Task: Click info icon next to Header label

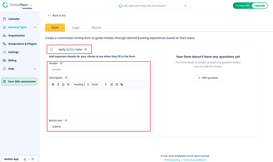Action: pyautogui.click(x=61, y=63)
